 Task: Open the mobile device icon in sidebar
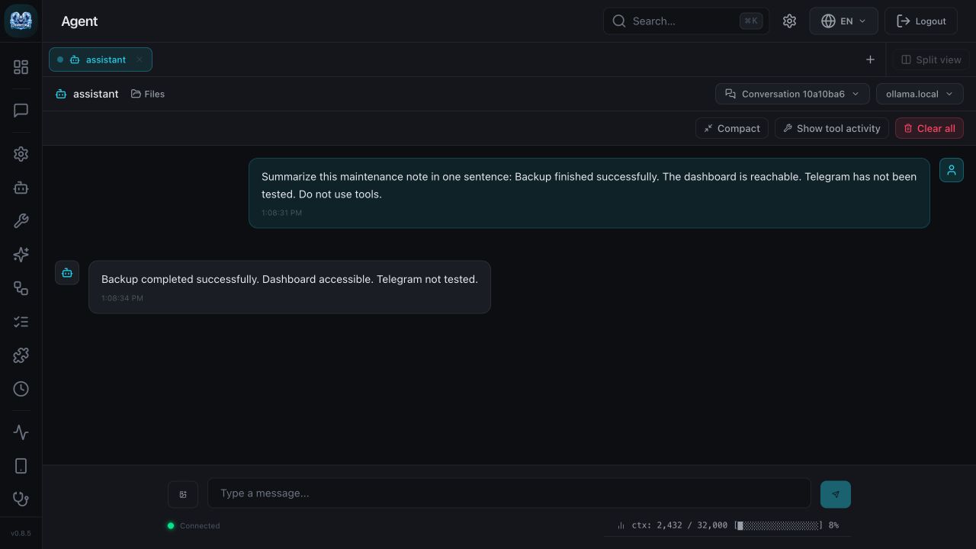[x=21, y=466]
